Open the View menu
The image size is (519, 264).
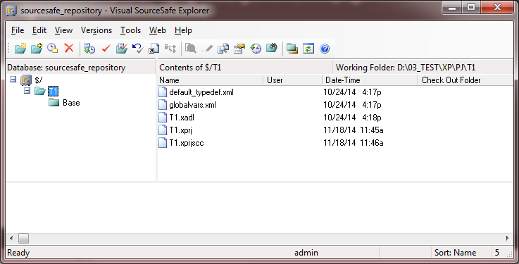tap(63, 30)
